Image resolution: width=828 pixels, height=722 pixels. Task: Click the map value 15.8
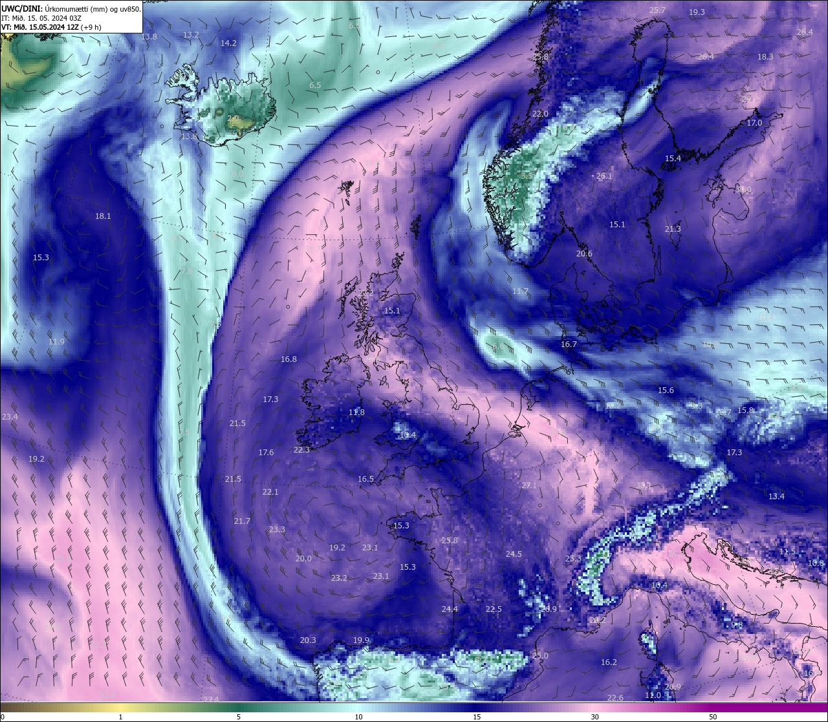[746, 411]
